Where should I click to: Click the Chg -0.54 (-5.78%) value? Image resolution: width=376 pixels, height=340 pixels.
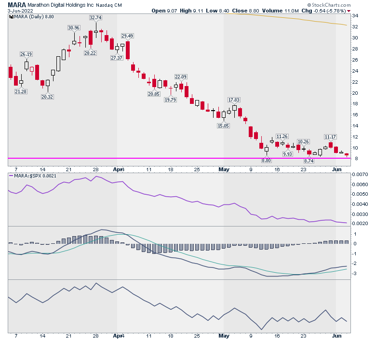(324, 11)
